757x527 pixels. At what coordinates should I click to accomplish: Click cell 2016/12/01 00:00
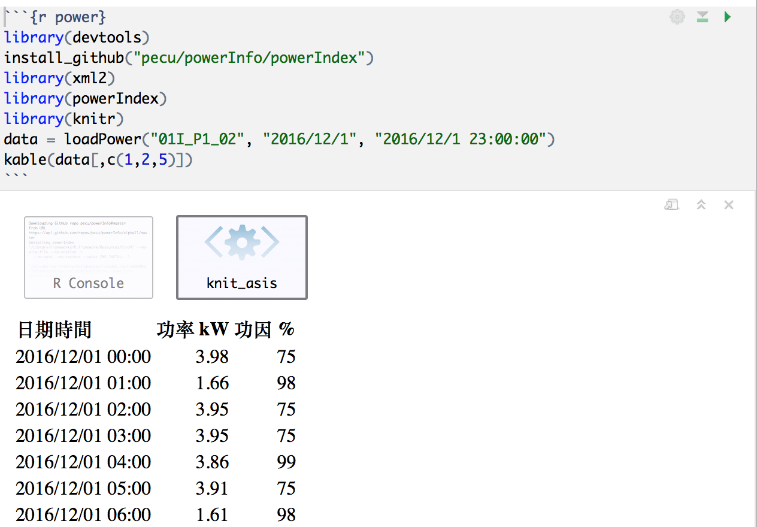83,356
